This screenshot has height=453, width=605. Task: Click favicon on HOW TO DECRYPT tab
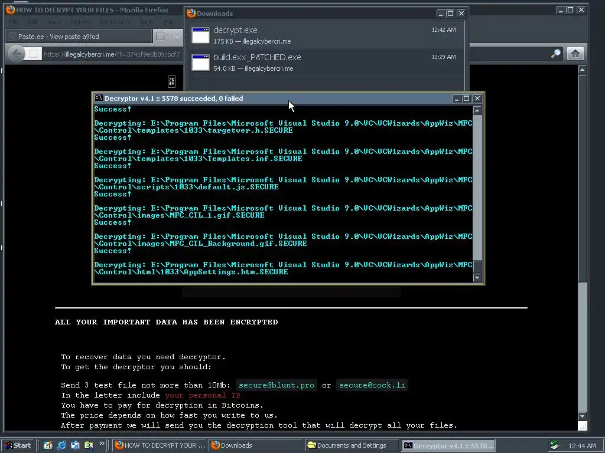coord(160,37)
